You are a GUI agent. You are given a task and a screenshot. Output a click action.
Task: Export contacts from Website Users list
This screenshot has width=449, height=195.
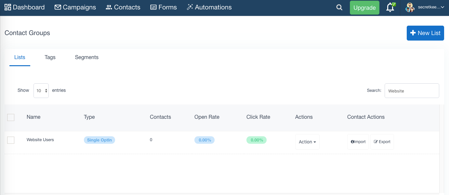382,142
